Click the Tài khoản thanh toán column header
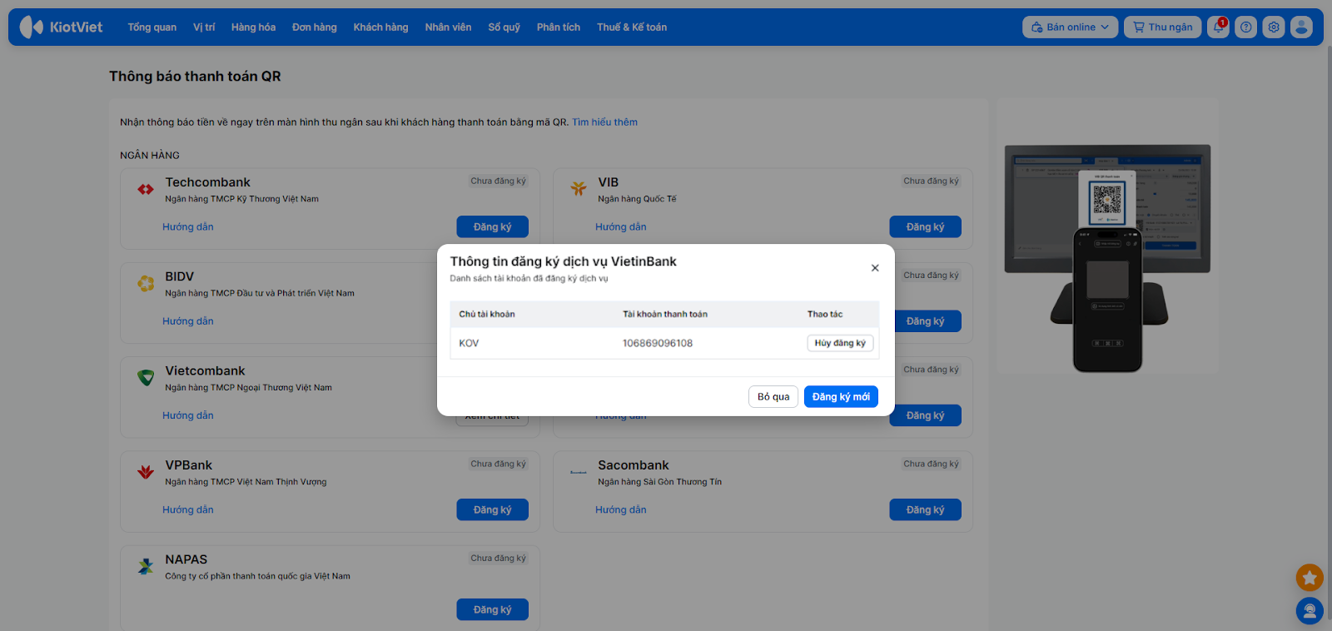 (665, 314)
